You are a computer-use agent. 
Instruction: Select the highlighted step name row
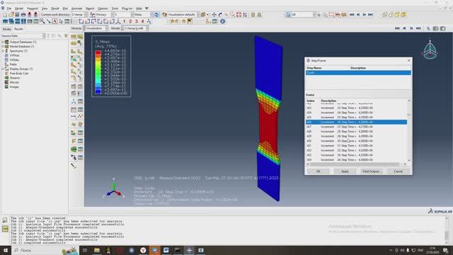click(358, 72)
